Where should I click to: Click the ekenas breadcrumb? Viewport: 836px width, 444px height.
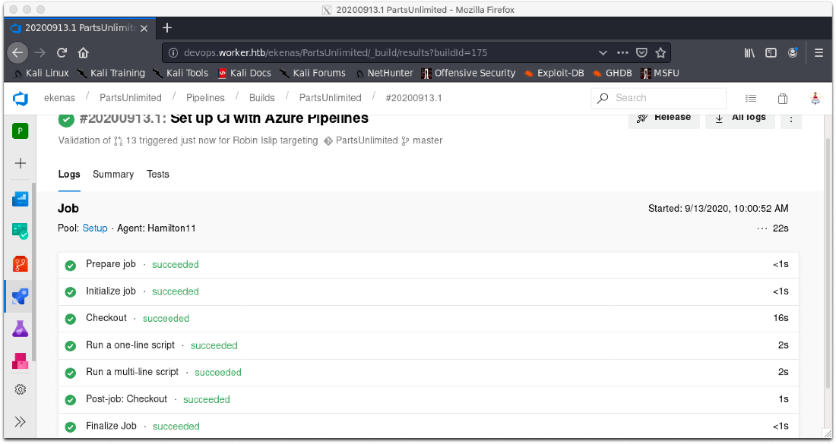click(59, 98)
